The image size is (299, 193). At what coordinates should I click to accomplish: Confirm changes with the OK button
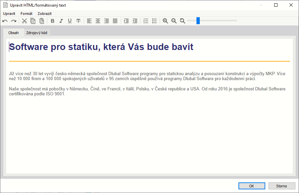[x=251, y=186]
